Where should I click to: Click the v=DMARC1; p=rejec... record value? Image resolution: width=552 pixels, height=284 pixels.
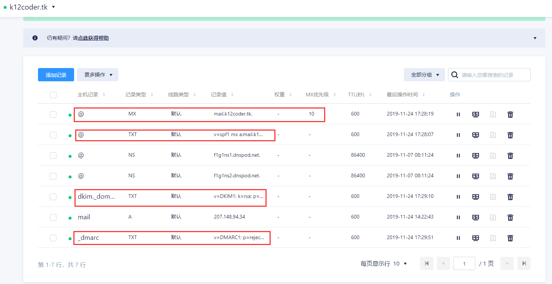coord(239,238)
